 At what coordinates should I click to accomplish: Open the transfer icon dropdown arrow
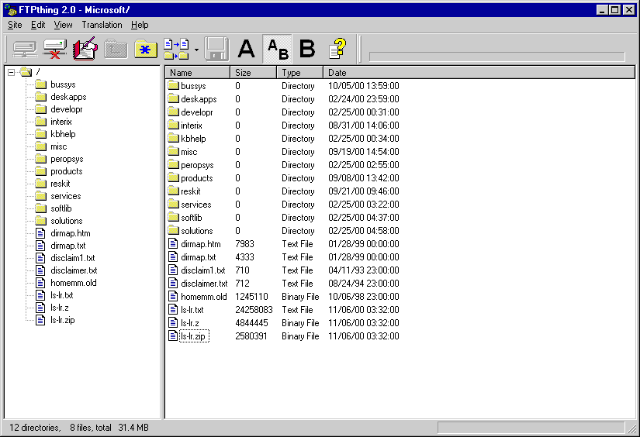[196, 50]
